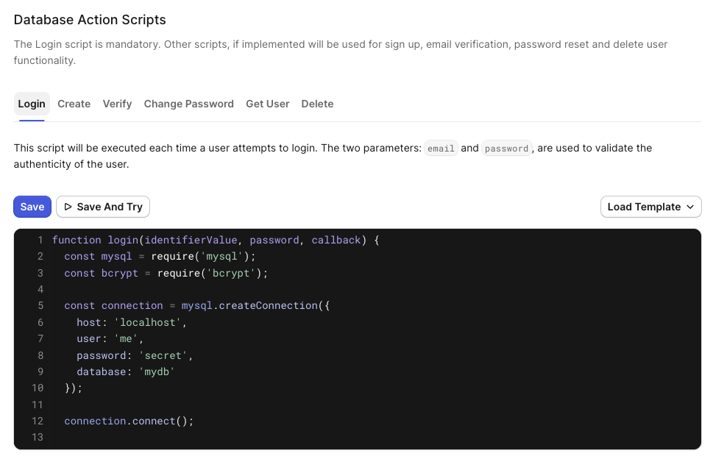Click the Save And Try button
Image resolution: width=713 pixels, height=459 pixels.
(103, 207)
